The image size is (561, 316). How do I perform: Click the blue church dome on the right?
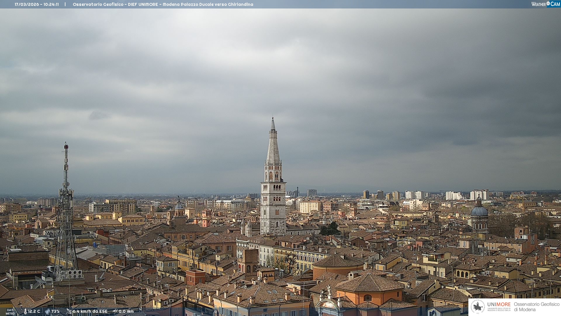point(479,211)
